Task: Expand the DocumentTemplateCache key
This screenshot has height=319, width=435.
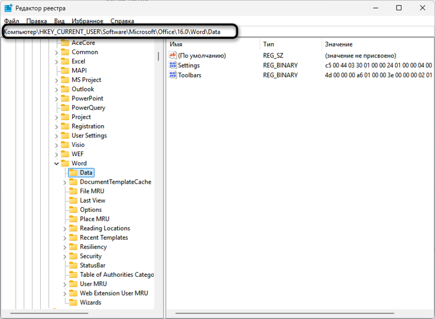Action: tap(65, 182)
